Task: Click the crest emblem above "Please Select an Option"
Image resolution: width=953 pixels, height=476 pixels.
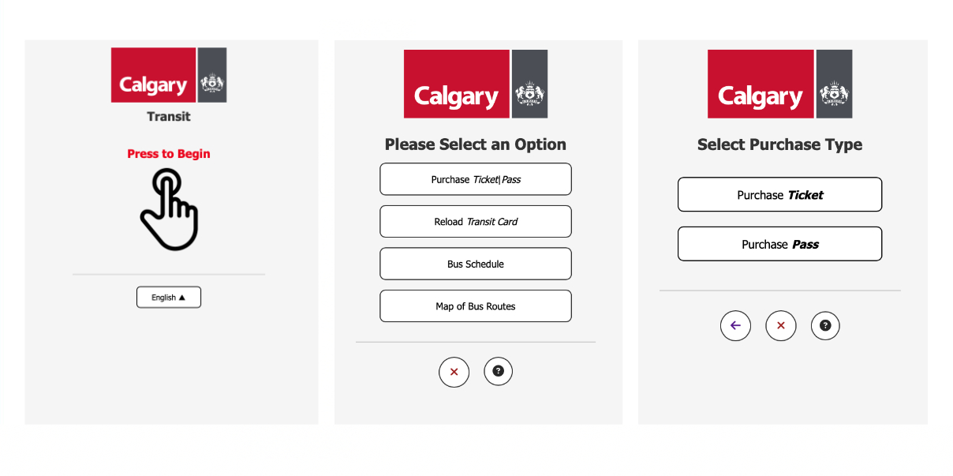Action: tap(529, 84)
